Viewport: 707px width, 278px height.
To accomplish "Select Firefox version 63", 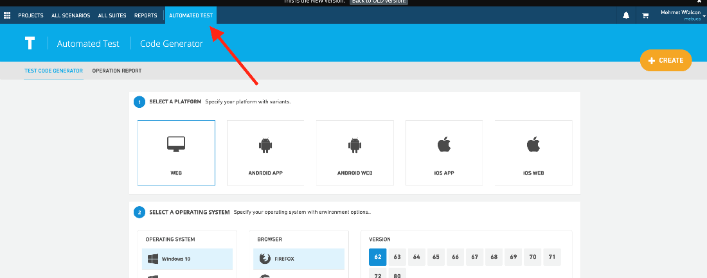I will [x=397, y=257].
